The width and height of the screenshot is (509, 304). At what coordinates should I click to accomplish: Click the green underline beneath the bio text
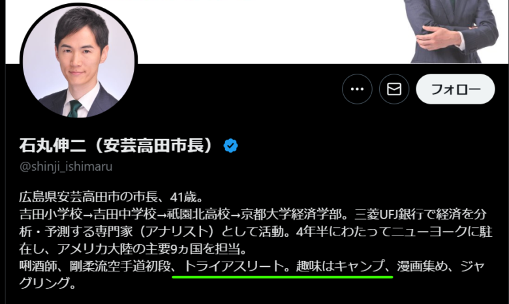(x=283, y=277)
